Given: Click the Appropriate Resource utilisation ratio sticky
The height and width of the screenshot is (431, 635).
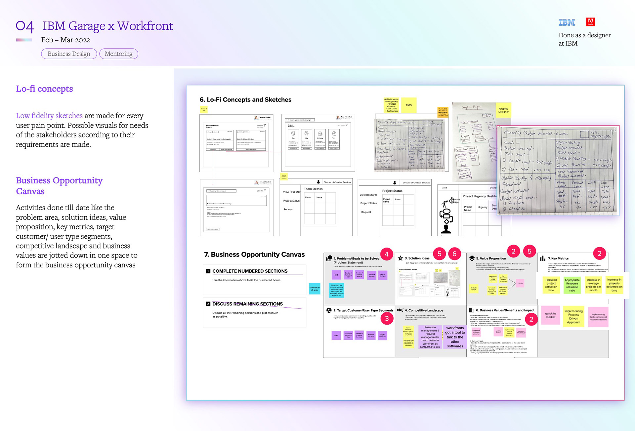Looking at the screenshot, I should (x=572, y=285).
